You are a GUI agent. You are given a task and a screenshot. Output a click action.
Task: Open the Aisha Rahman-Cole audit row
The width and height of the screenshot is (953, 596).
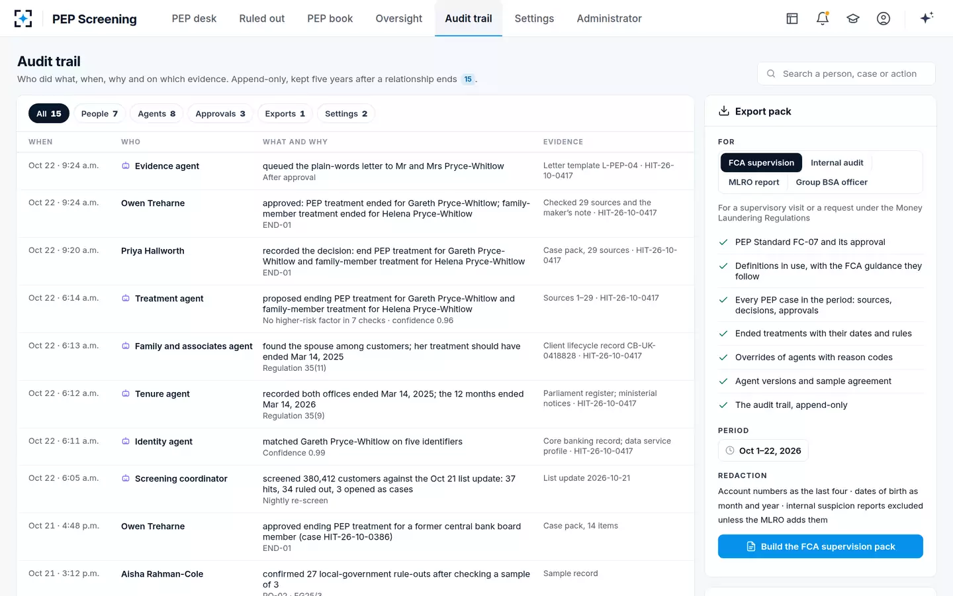point(355,578)
